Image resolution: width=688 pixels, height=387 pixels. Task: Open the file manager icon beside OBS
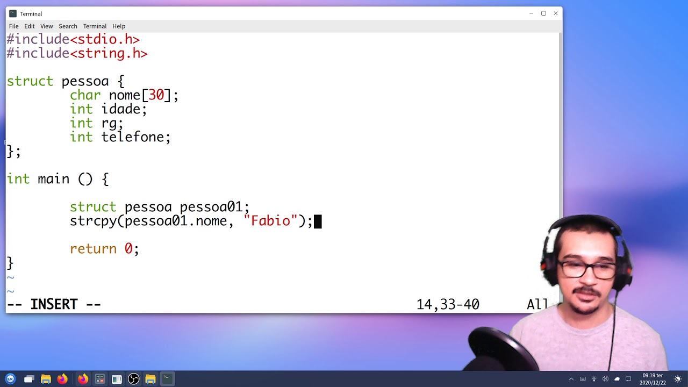pos(150,379)
